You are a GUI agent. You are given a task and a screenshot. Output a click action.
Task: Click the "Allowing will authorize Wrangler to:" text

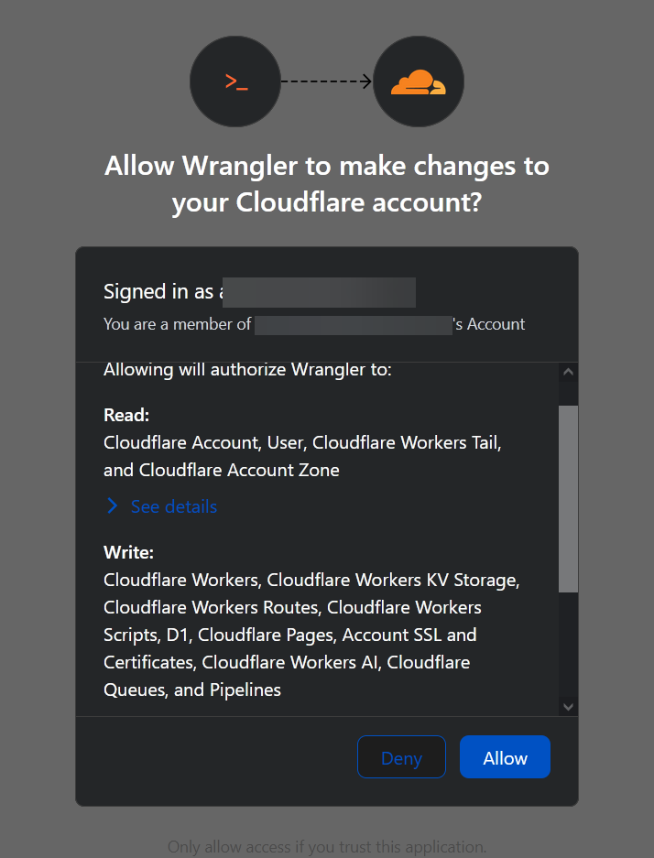(x=247, y=370)
